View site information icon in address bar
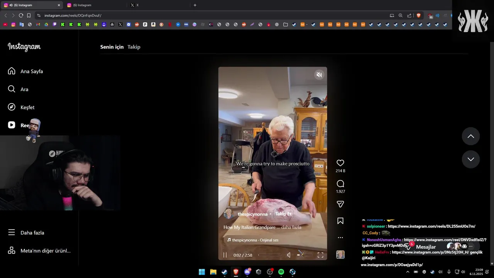This screenshot has height=278, width=494. [x=39, y=15]
